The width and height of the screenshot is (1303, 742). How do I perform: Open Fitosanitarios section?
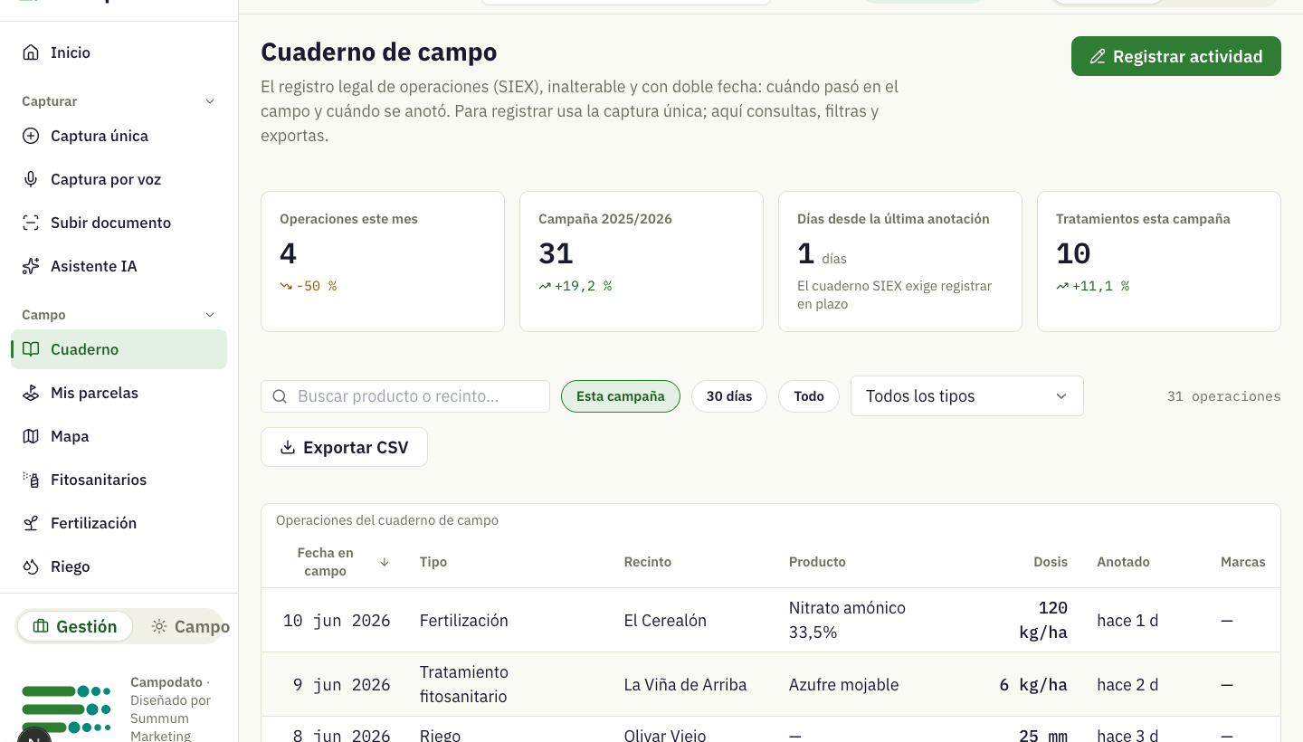click(x=119, y=480)
